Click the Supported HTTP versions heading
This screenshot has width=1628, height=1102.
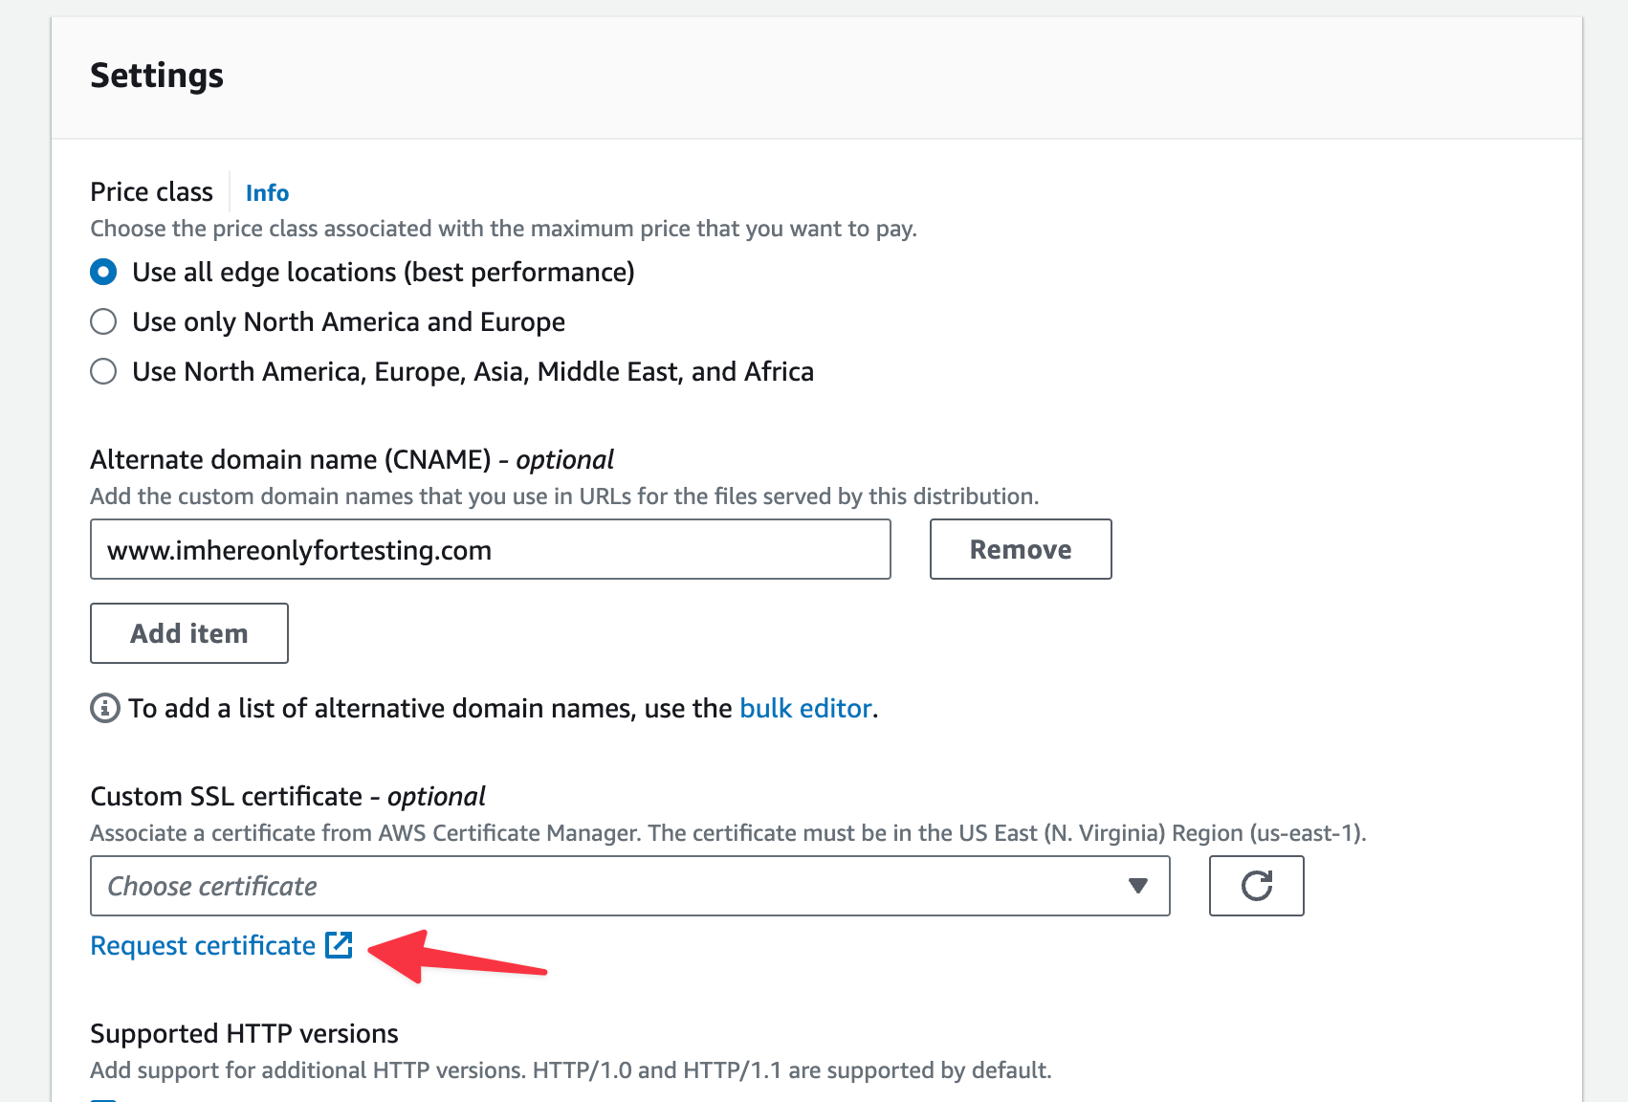click(x=244, y=1034)
